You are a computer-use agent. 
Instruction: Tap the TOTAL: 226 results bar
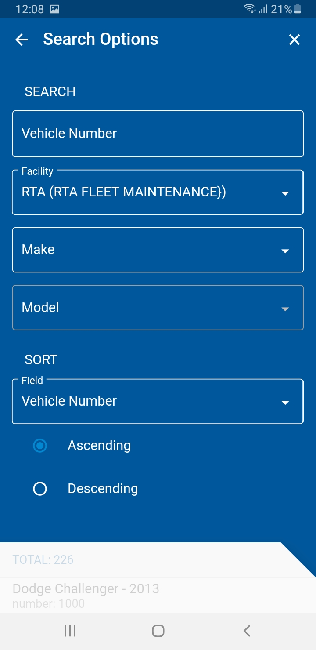(43, 560)
